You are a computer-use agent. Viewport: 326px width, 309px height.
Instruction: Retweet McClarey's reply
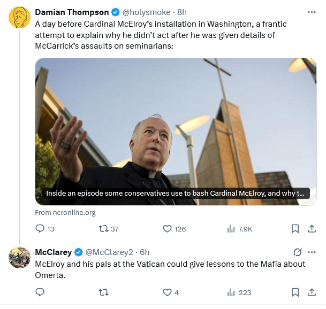(x=104, y=292)
